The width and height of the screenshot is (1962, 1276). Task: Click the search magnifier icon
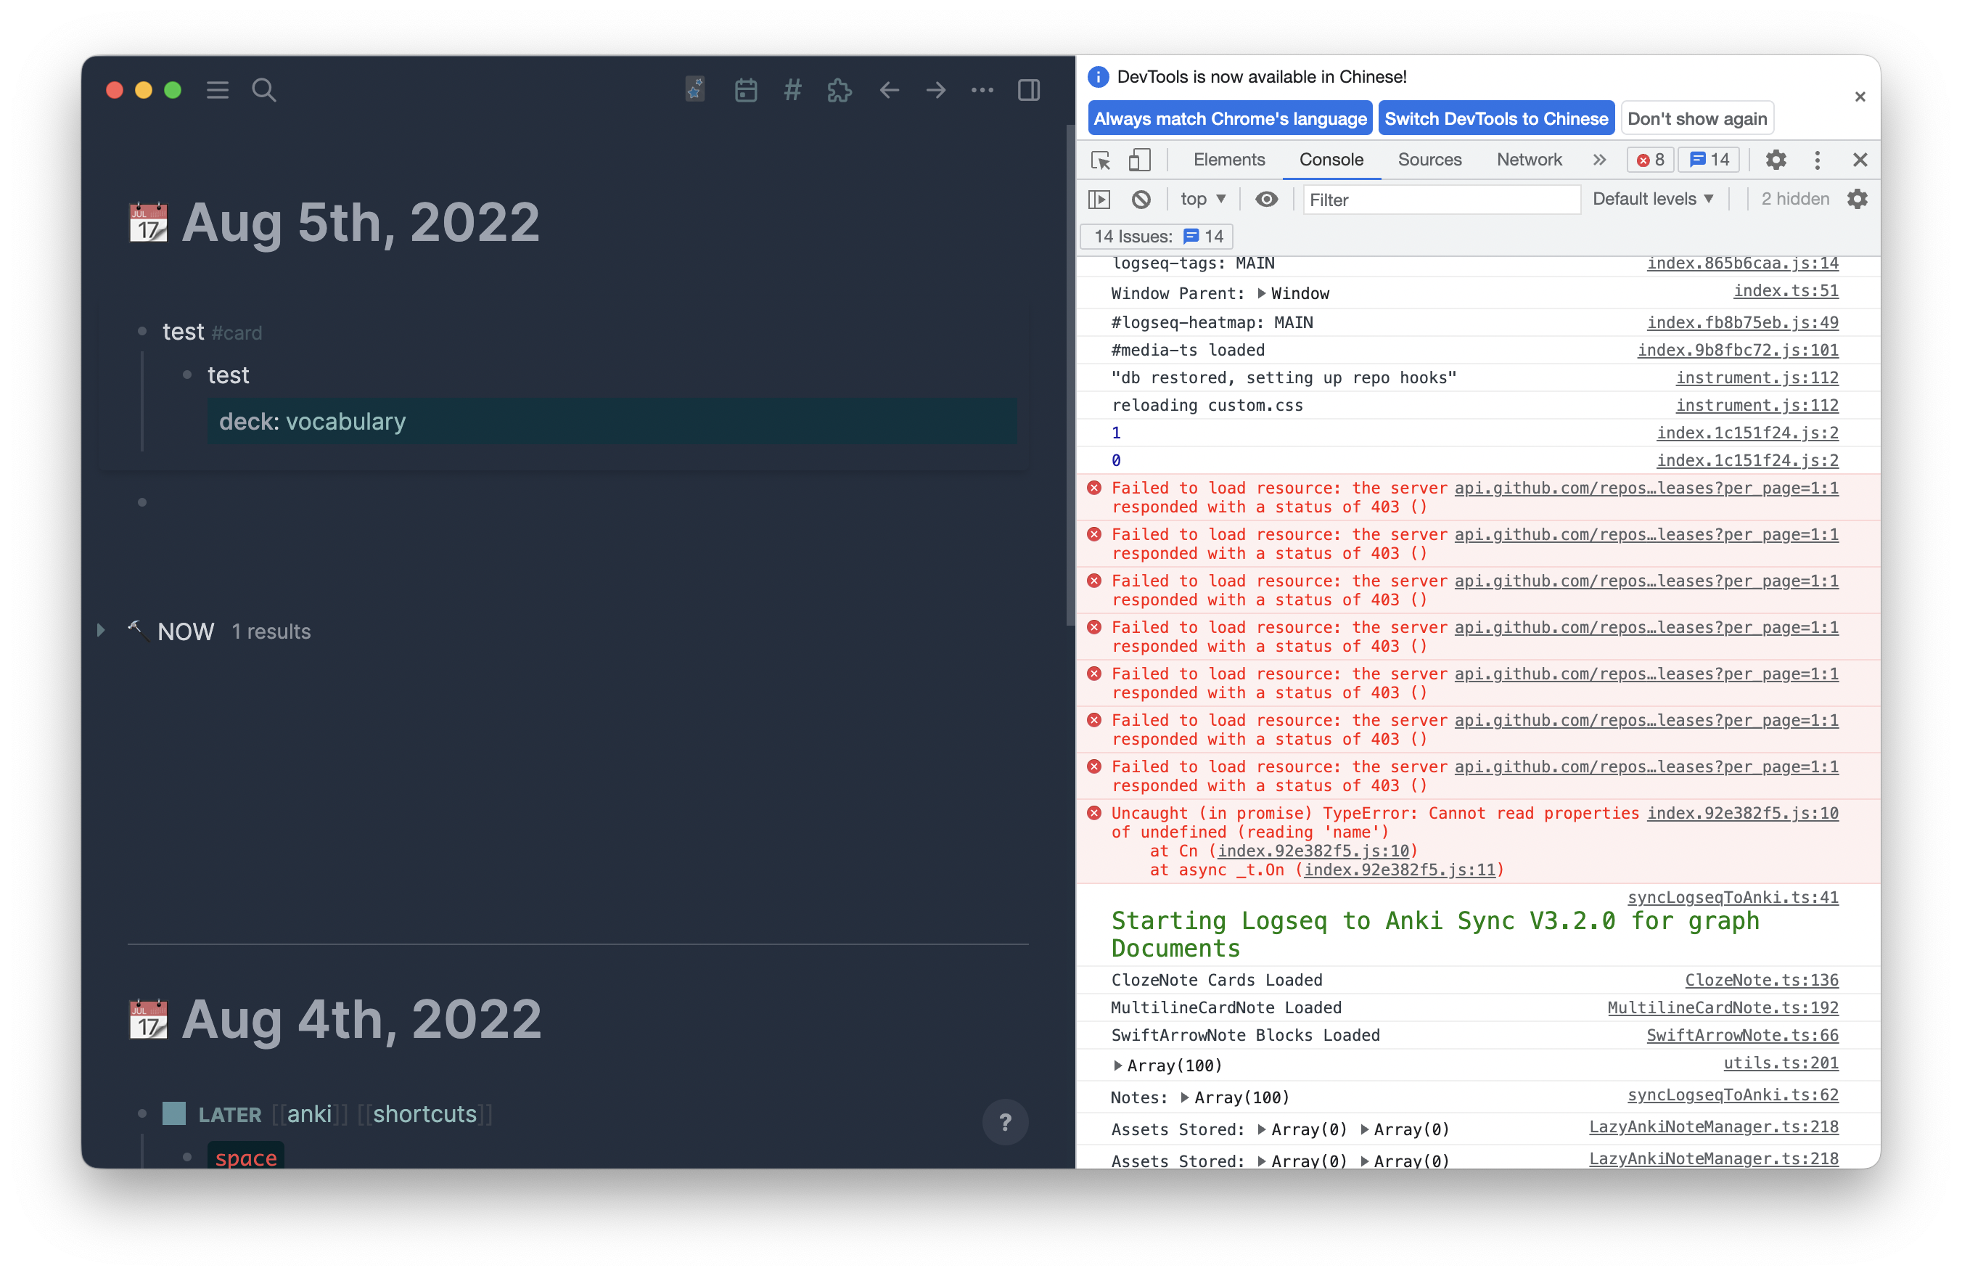[x=264, y=90]
